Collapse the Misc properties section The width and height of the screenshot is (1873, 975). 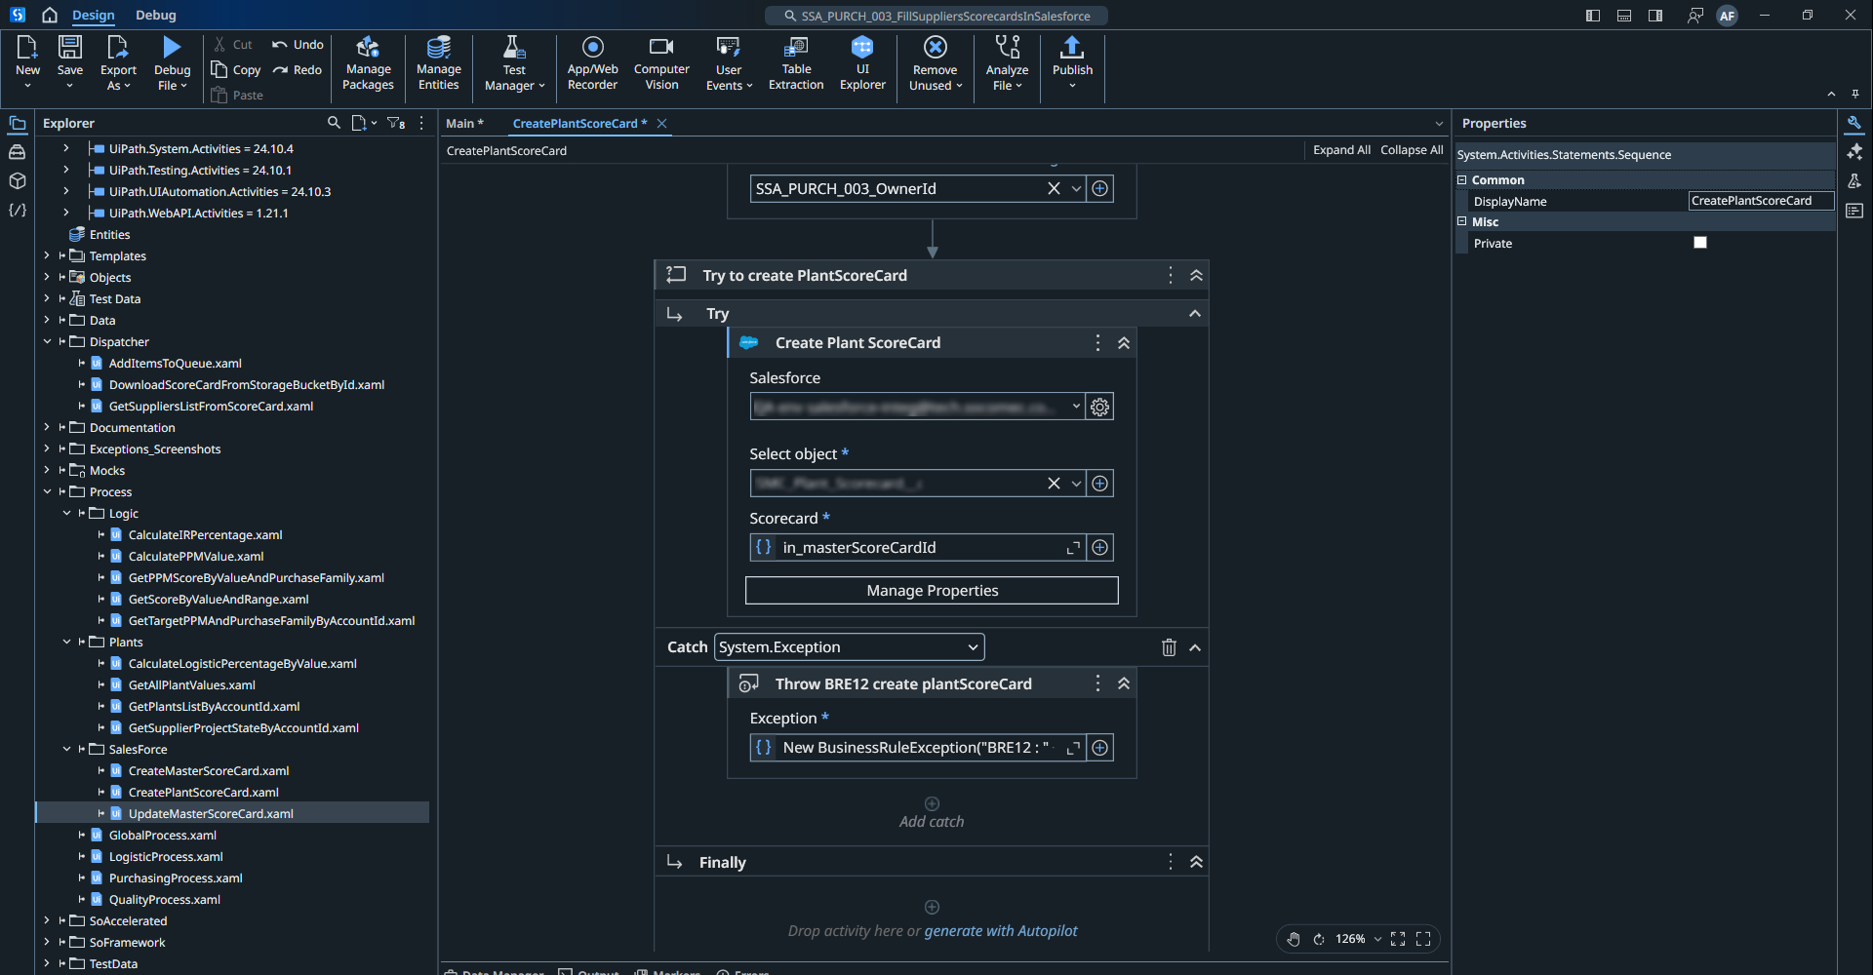point(1462,222)
